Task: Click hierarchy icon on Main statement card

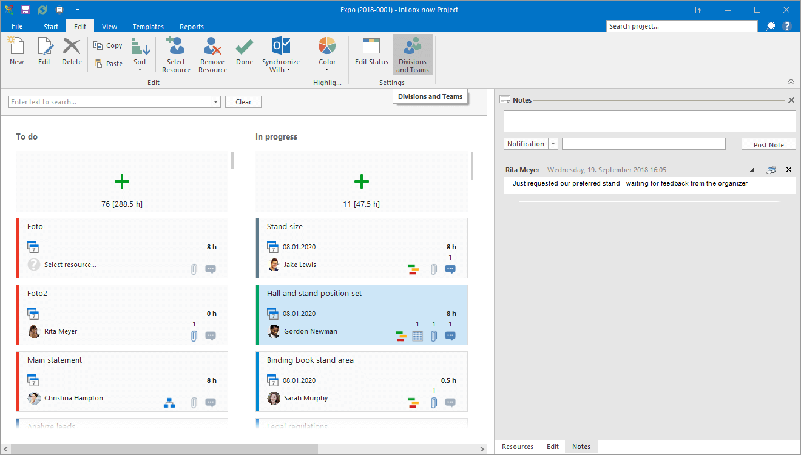Action: tap(169, 402)
